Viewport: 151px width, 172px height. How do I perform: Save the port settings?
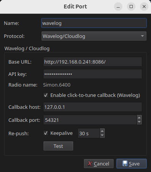pos(132,164)
